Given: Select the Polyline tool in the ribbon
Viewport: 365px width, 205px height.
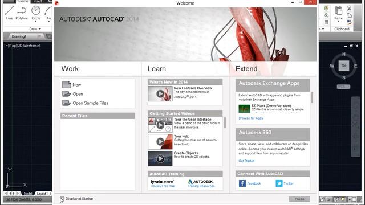Looking at the screenshot, I should click(x=22, y=13).
